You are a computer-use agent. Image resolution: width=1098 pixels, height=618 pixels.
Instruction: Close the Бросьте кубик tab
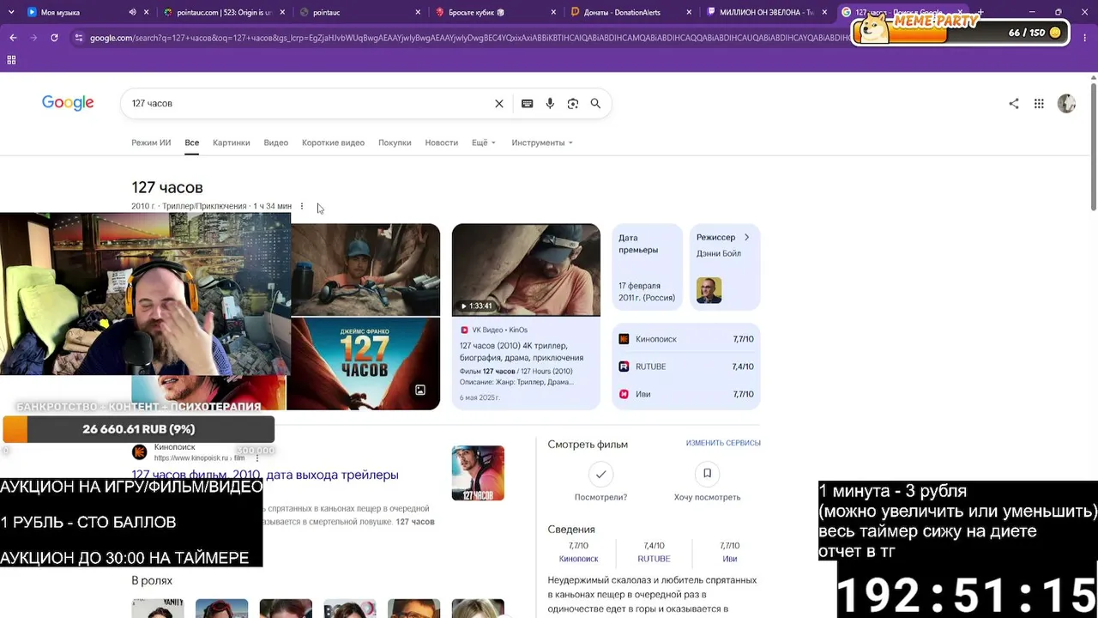pyautogui.click(x=553, y=13)
